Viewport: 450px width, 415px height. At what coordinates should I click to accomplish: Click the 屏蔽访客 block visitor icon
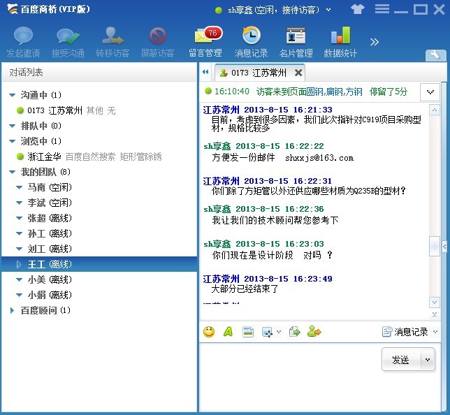point(157,36)
